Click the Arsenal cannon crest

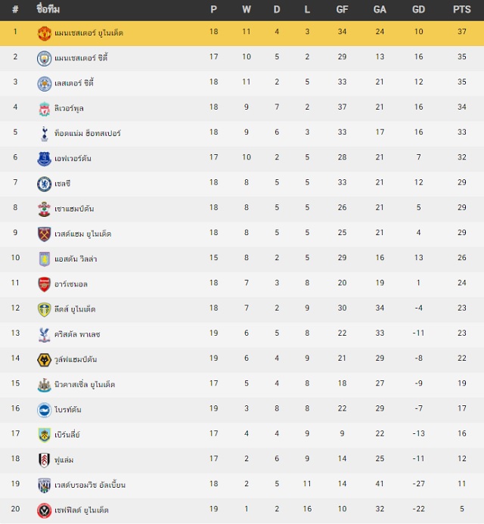tap(44, 284)
